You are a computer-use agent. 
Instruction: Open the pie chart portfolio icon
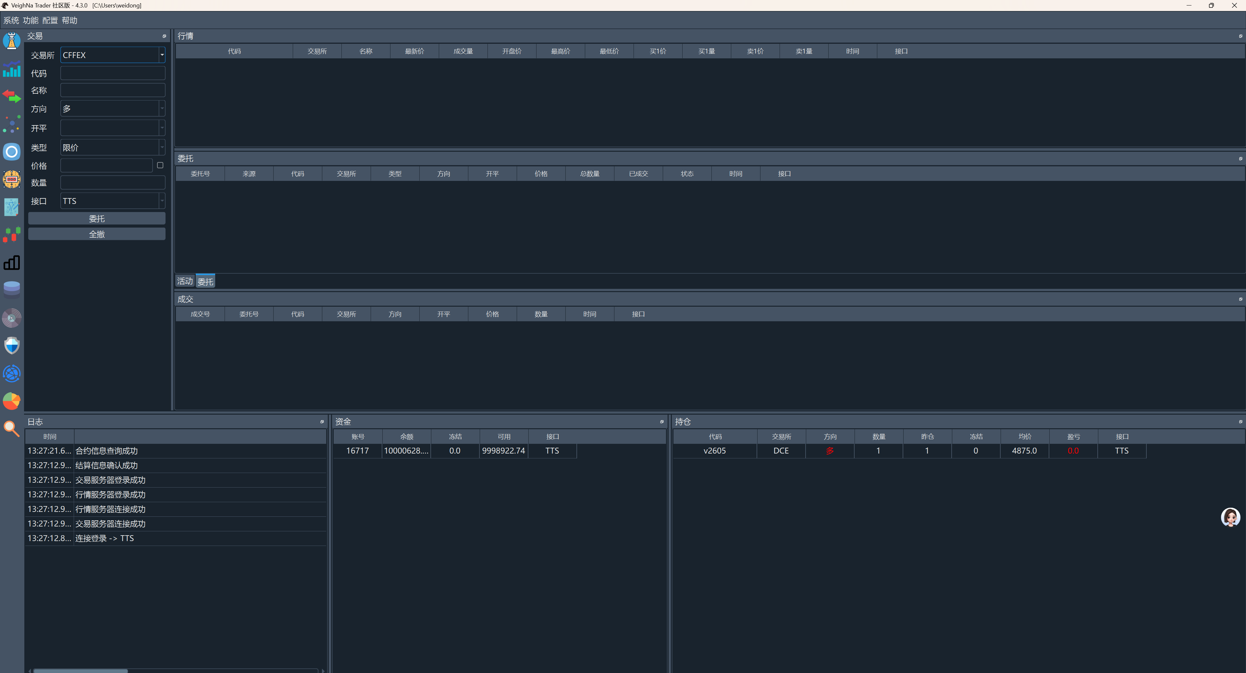coord(12,401)
